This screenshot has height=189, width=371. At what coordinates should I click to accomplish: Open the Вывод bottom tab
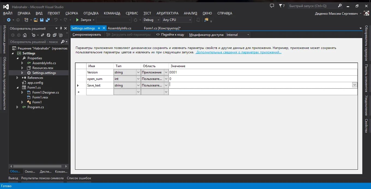[x=13, y=178]
